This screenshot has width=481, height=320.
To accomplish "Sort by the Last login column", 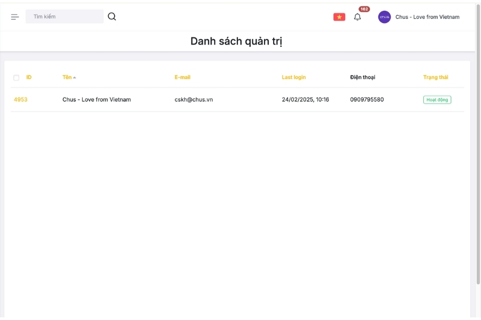I will tap(293, 77).
